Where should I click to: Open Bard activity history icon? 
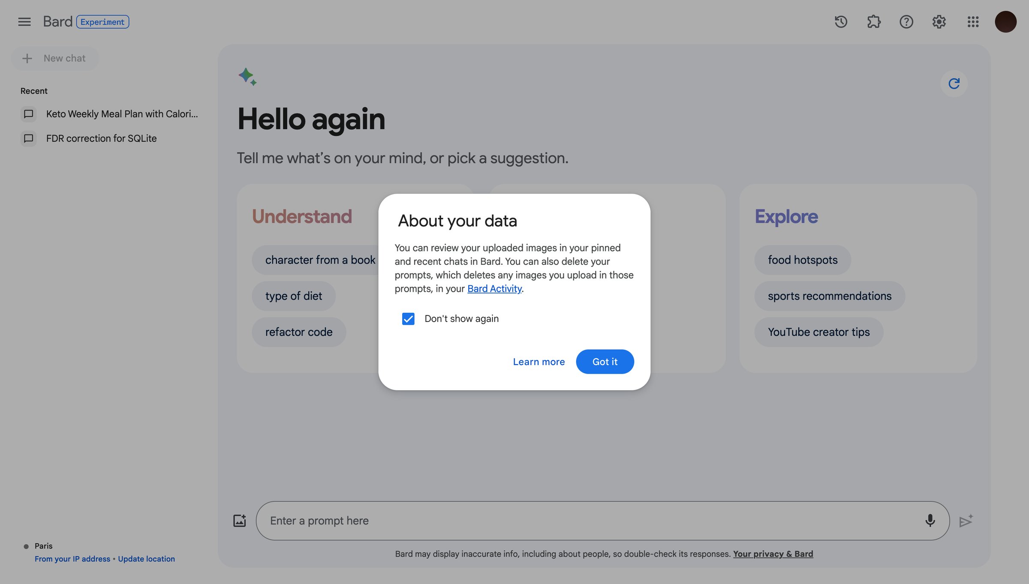841,21
